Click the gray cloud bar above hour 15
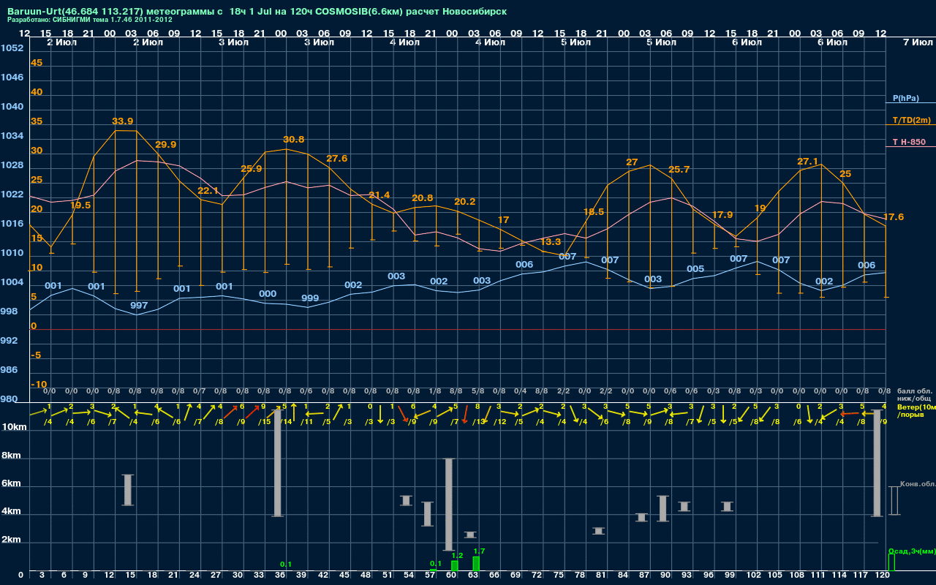The width and height of the screenshot is (936, 585). [x=128, y=490]
